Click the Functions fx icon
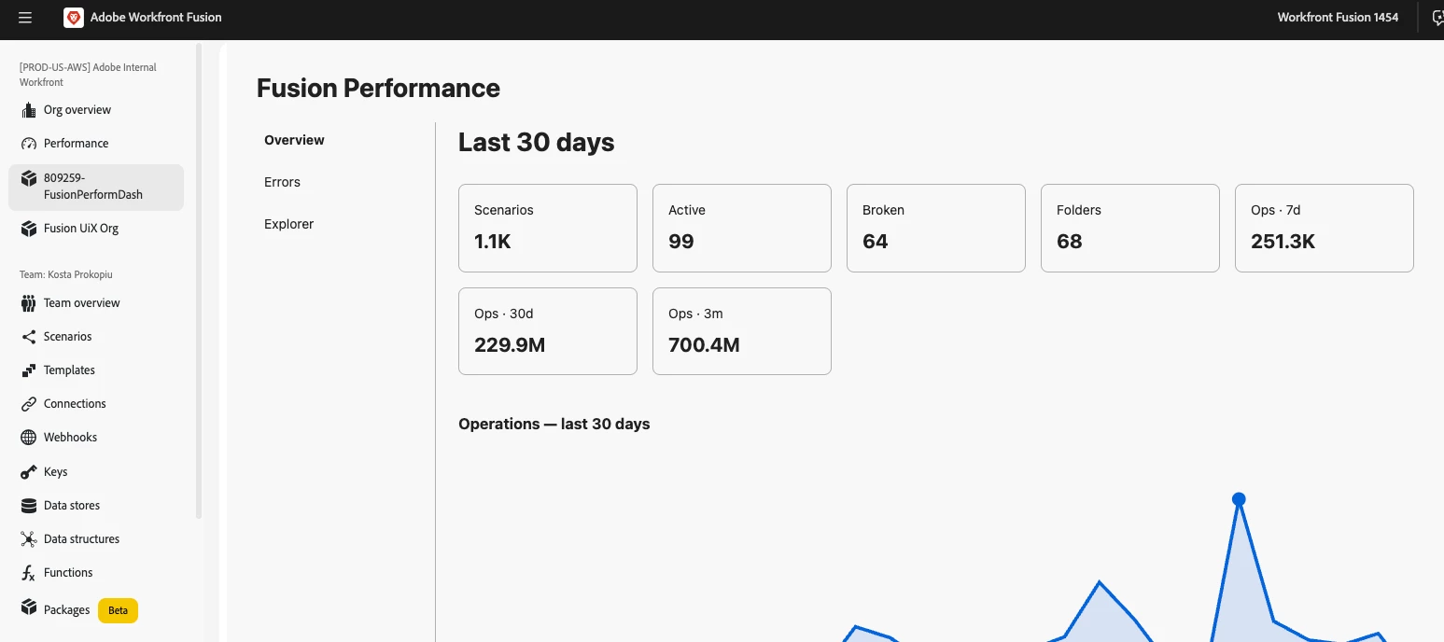 tap(28, 573)
